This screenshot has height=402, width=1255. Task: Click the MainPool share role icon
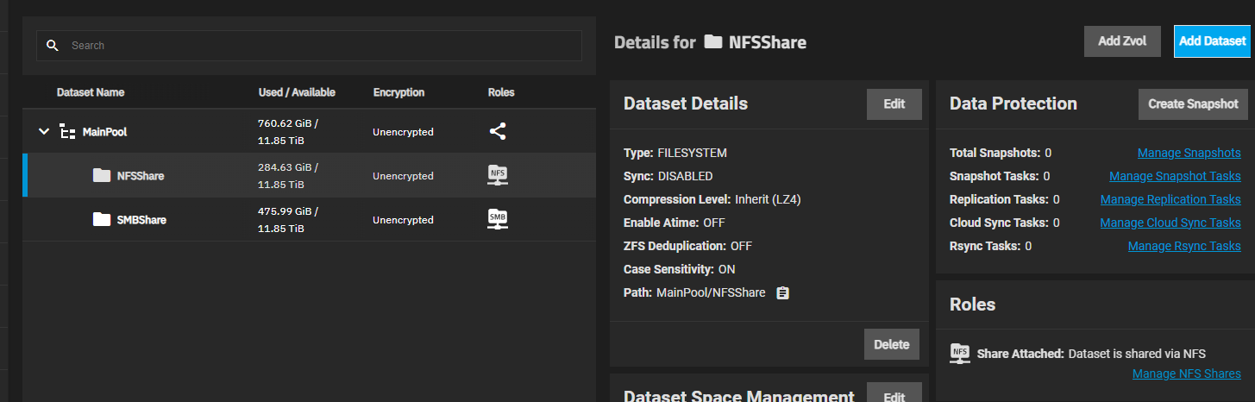tap(498, 132)
